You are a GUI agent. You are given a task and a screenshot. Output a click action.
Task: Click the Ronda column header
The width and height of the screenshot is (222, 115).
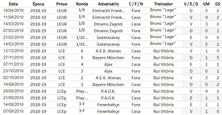click(82, 4)
